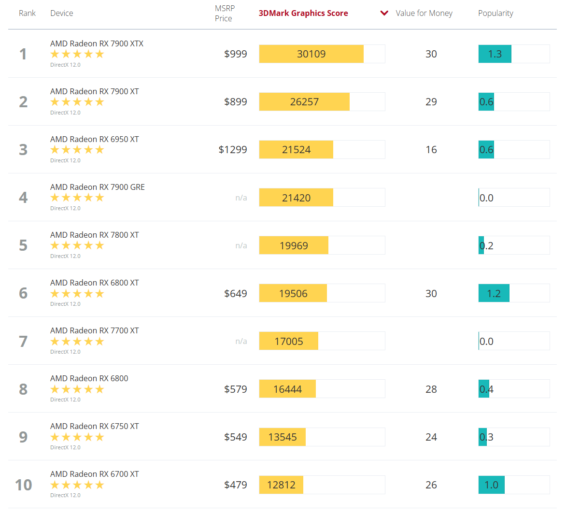Click the star rating under RX 6750 XT
The width and height of the screenshot is (566, 515).
pos(77,437)
